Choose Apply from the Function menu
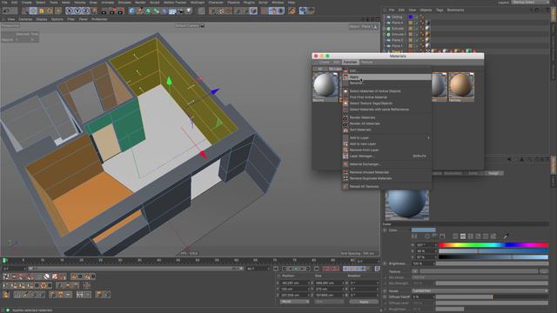 pyautogui.click(x=386, y=77)
